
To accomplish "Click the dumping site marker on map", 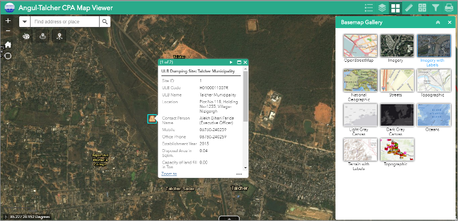I will coord(152,119).
